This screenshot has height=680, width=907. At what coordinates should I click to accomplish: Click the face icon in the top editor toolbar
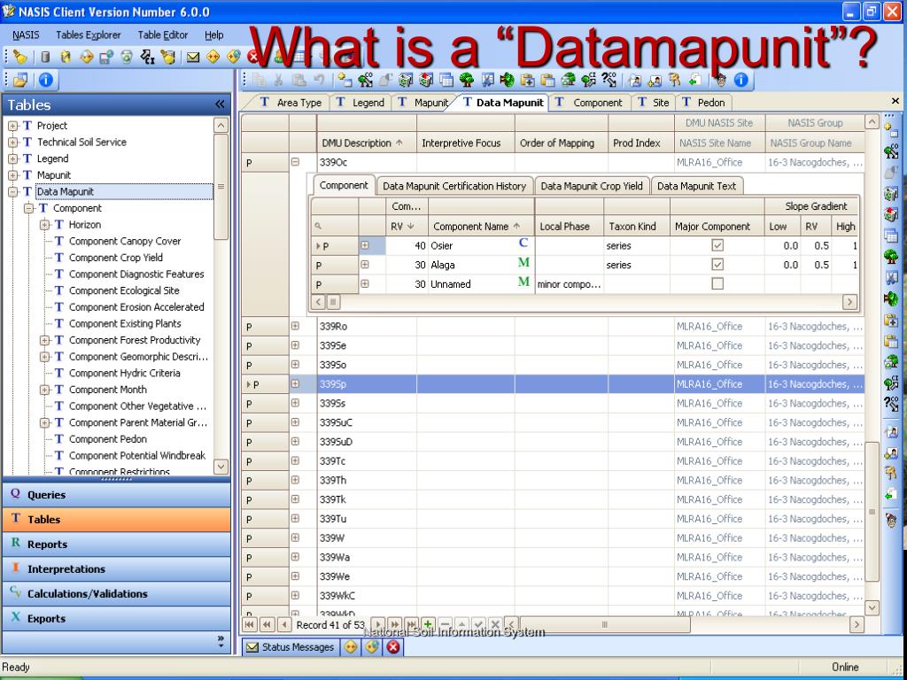tap(720, 80)
